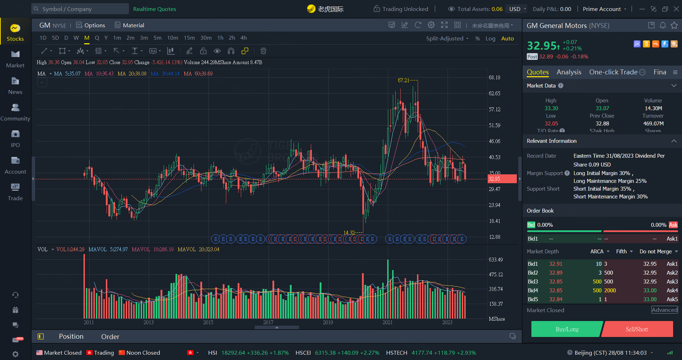The width and height of the screenshot is (682, 360).
Task: Open the USD currency dropdown
Action: 518,9
